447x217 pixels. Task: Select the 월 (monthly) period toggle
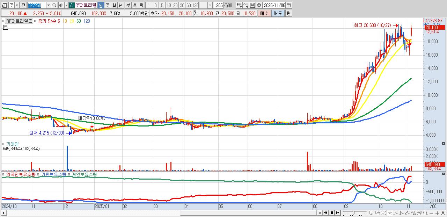pos(114,5)
